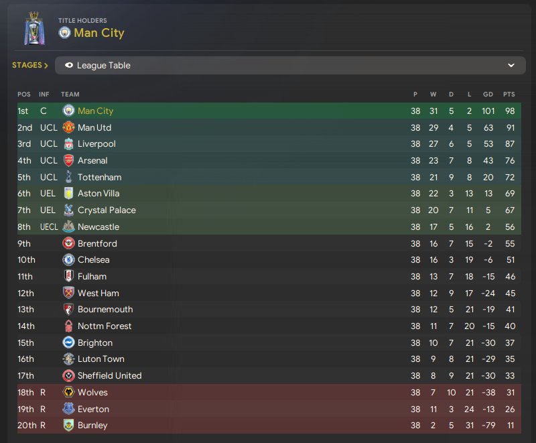This screenshot has height=443, width=536.
Task: Sort the table by the PTS column header
Action: click(x=509, y=94)
